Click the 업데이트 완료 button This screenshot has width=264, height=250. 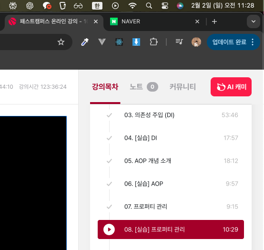[229, 42]
